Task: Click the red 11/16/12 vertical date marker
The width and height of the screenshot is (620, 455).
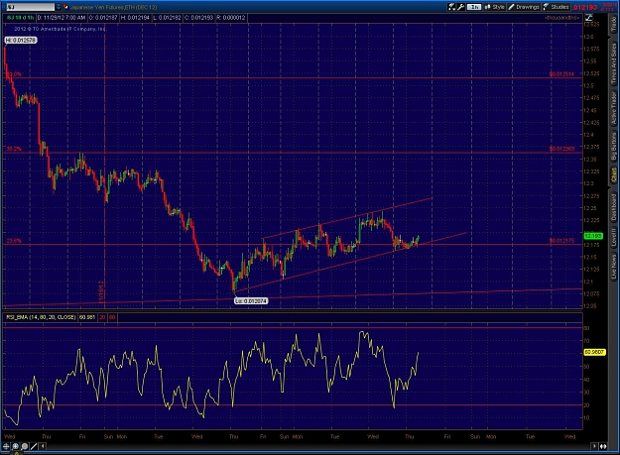Action: (x=101, y=291)
